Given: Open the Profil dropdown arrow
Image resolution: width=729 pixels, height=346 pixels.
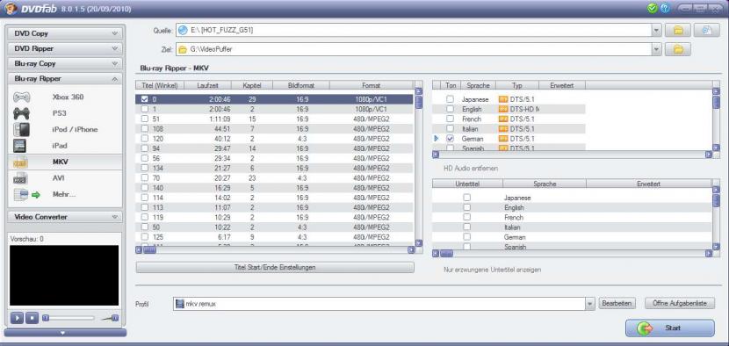Looking at the screenshot, I should [x=590, y=304].
